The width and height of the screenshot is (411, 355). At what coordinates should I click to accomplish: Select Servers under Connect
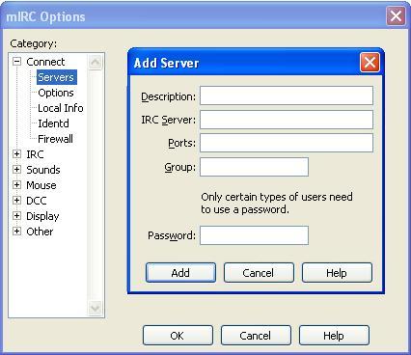pyautogui.click(x=56, y=77)
